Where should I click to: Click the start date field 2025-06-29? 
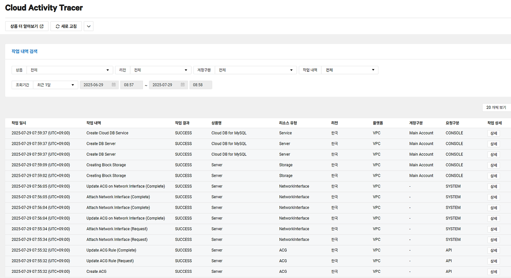[x=99, y=85]
